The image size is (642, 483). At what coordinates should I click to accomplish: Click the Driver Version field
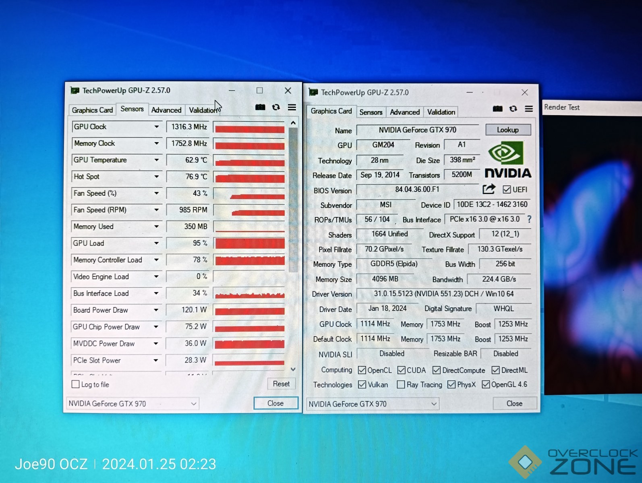pyautogui.click(x=444, y=294)
